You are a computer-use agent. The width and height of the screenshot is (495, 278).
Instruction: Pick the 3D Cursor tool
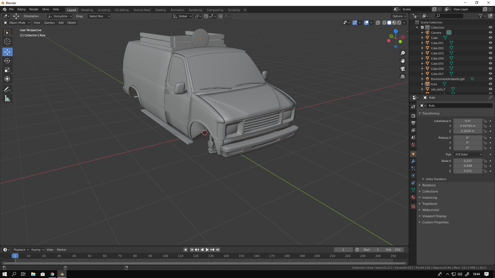click(x=7, y=41)
